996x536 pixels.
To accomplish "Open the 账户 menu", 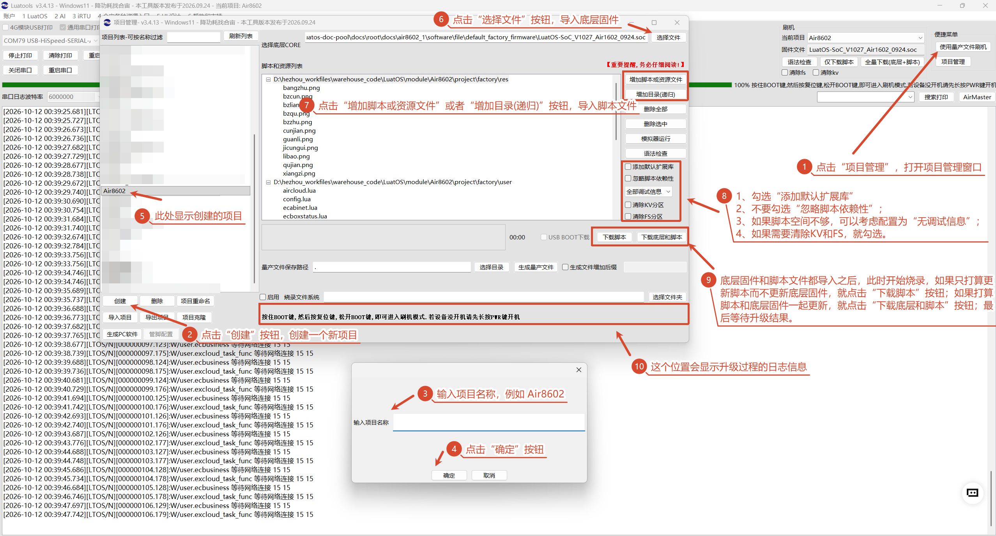I will tap(9, 16).
